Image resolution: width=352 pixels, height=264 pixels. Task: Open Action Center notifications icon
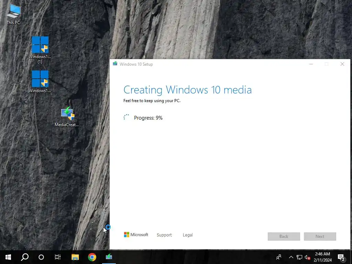click(341, 257)
